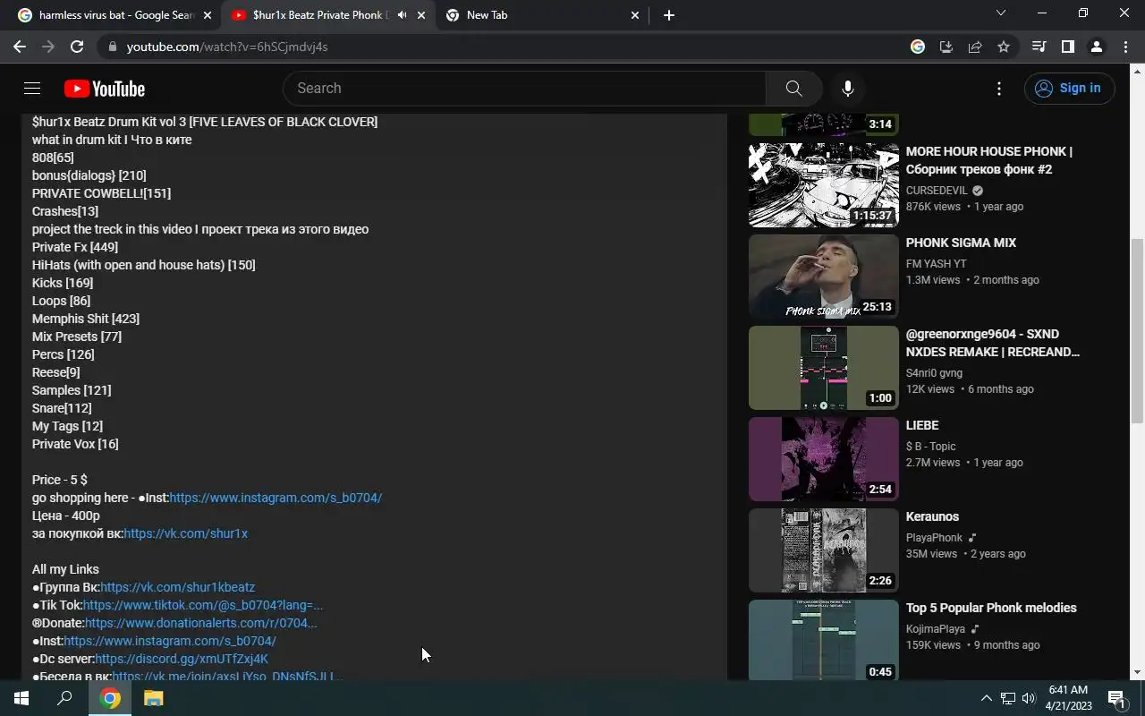Open the instagram.com/s_b0704 shopping link

point(276,498)
